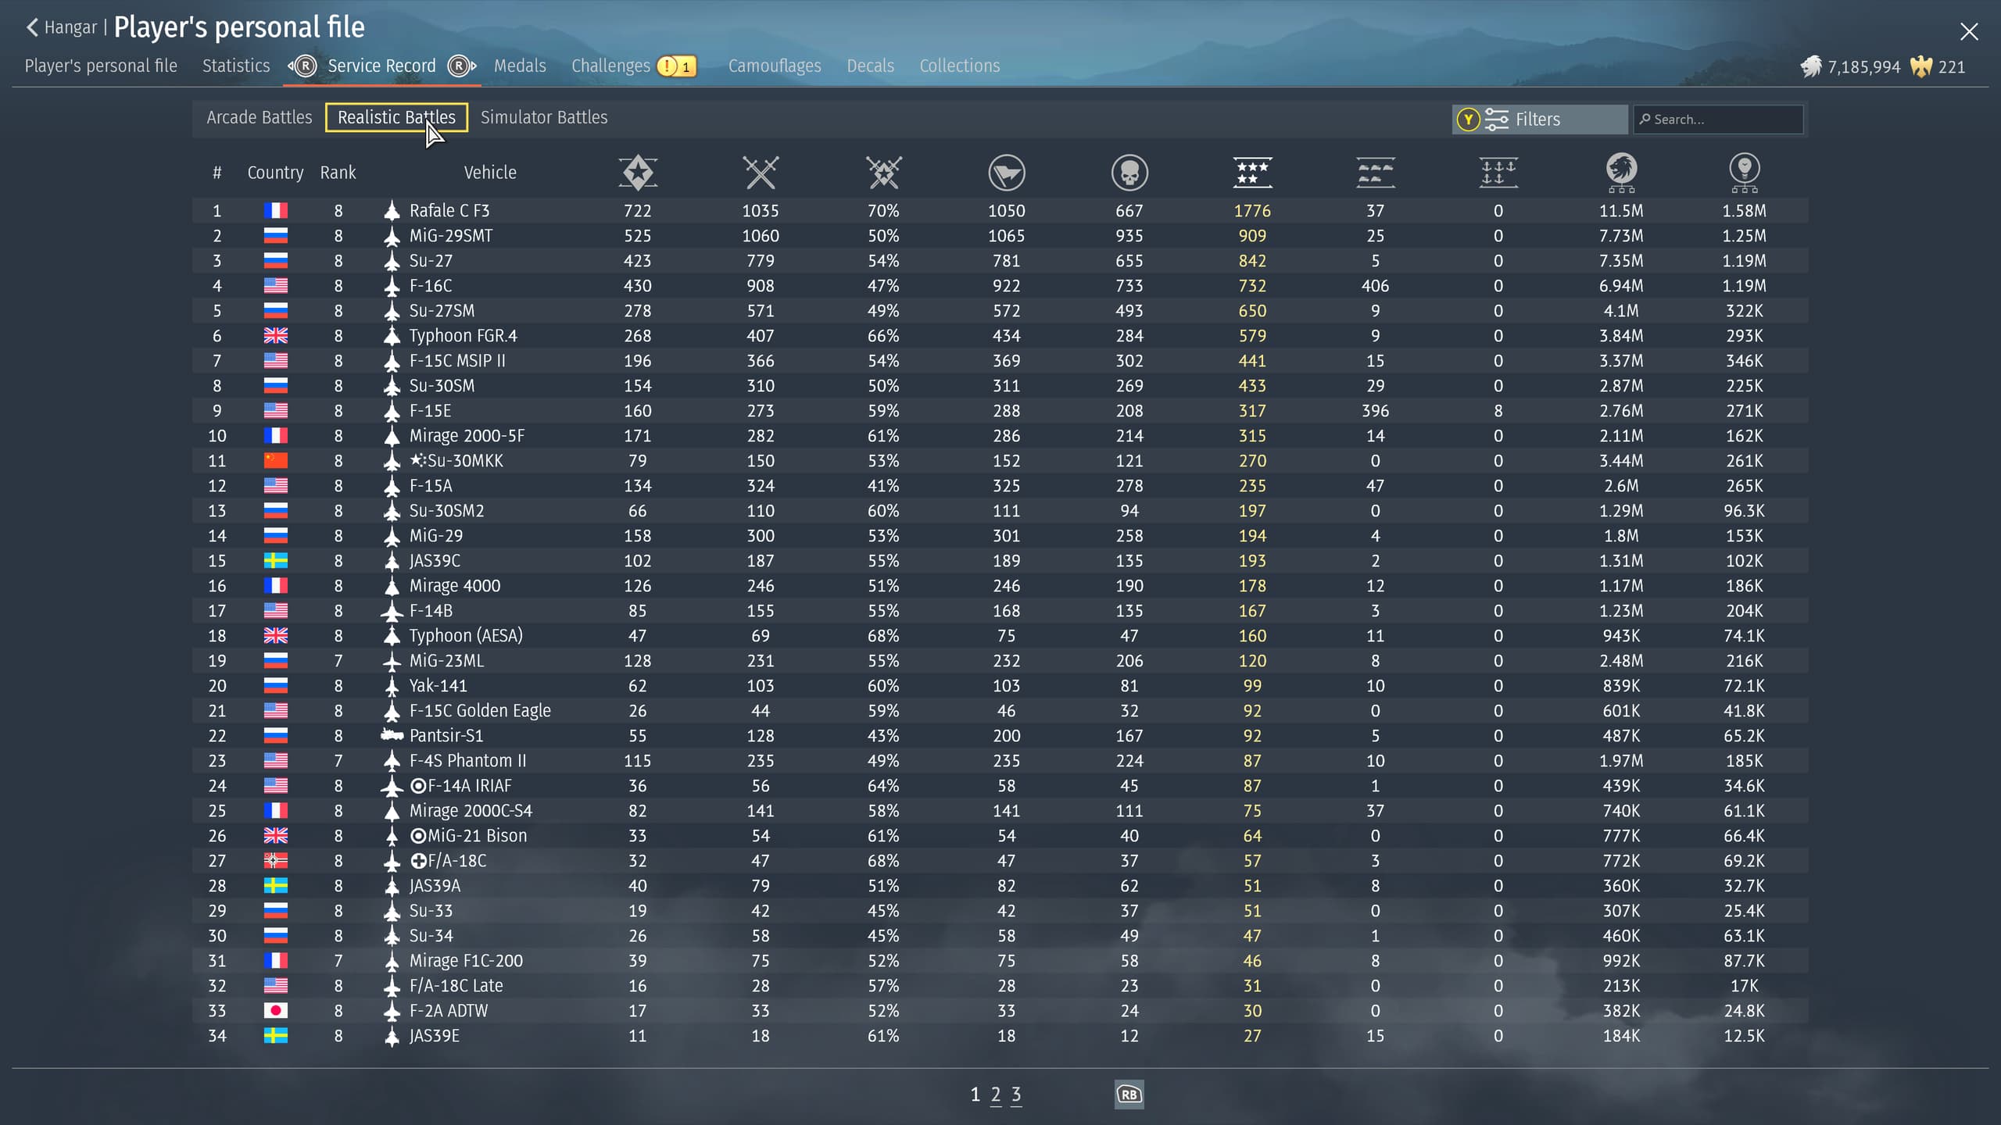The image size is (2001, 1125).
Task: Sort by crossed swords respawns column icon
Action: pyautogui.click(x=761, y=173)
